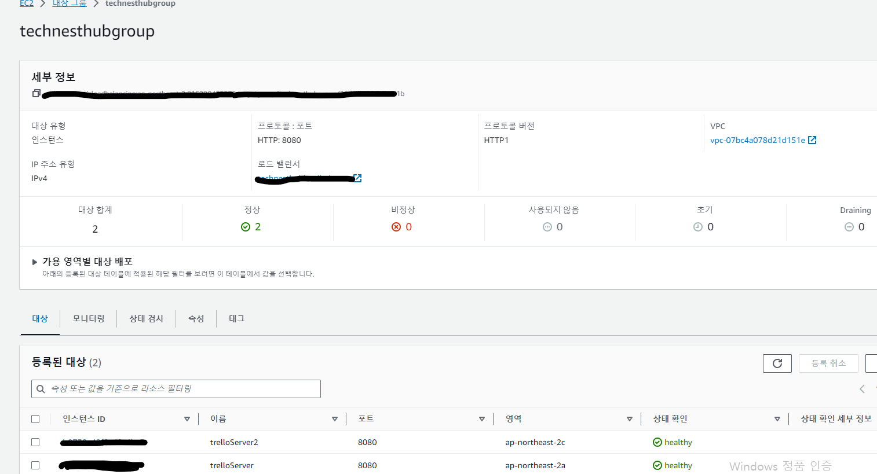The height and width of the screenshot is (474, 877).
Task: Click the unused count status icon
Action: (x=547, y=227)
